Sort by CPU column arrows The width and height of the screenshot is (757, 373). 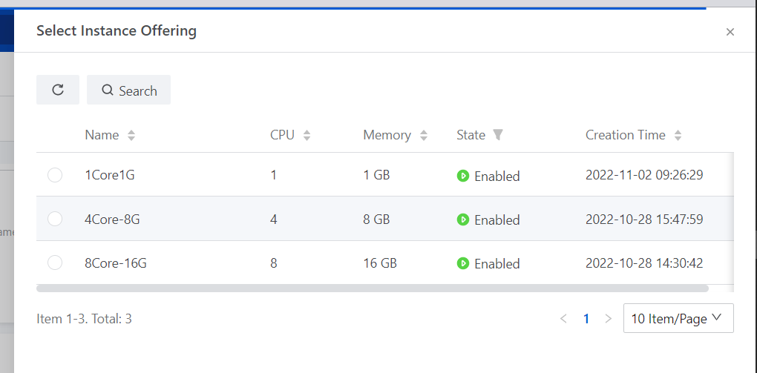tap(307, 136)
